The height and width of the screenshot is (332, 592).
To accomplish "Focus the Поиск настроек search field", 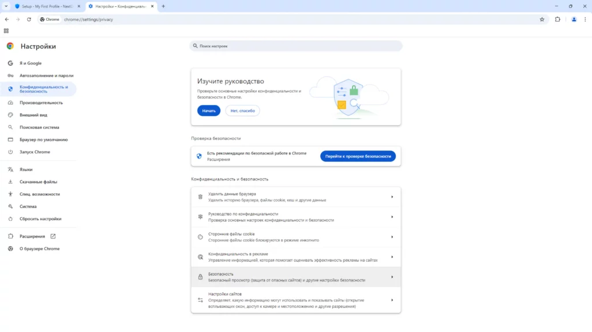I will (x=295, y=46).
